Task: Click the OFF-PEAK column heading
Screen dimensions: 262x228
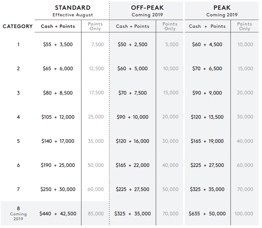Action: coord(147,8)
